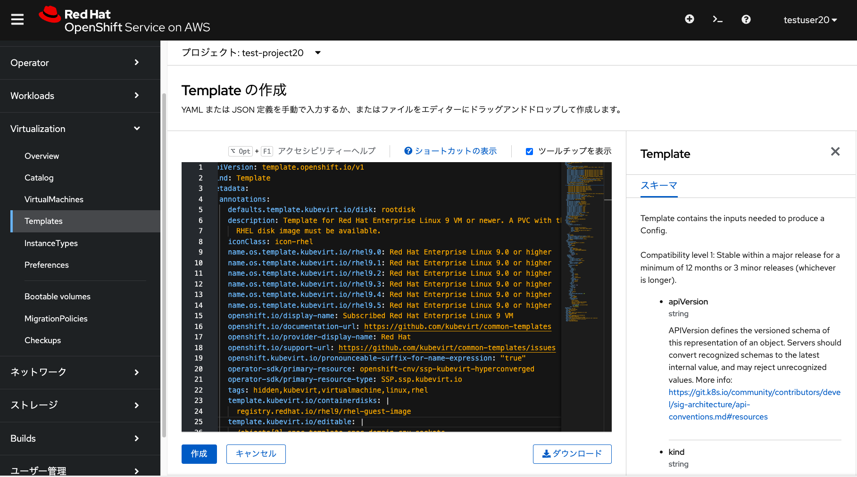
Task: Click the apiVersion field in schema panel
Action: click(x=688, y=302)
